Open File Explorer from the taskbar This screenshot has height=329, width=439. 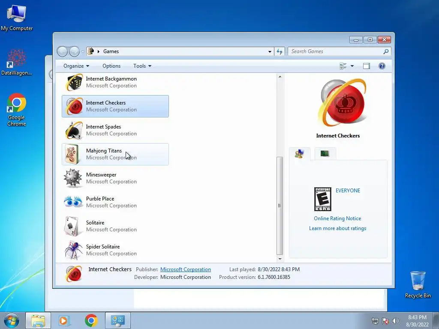coord(38,320)
